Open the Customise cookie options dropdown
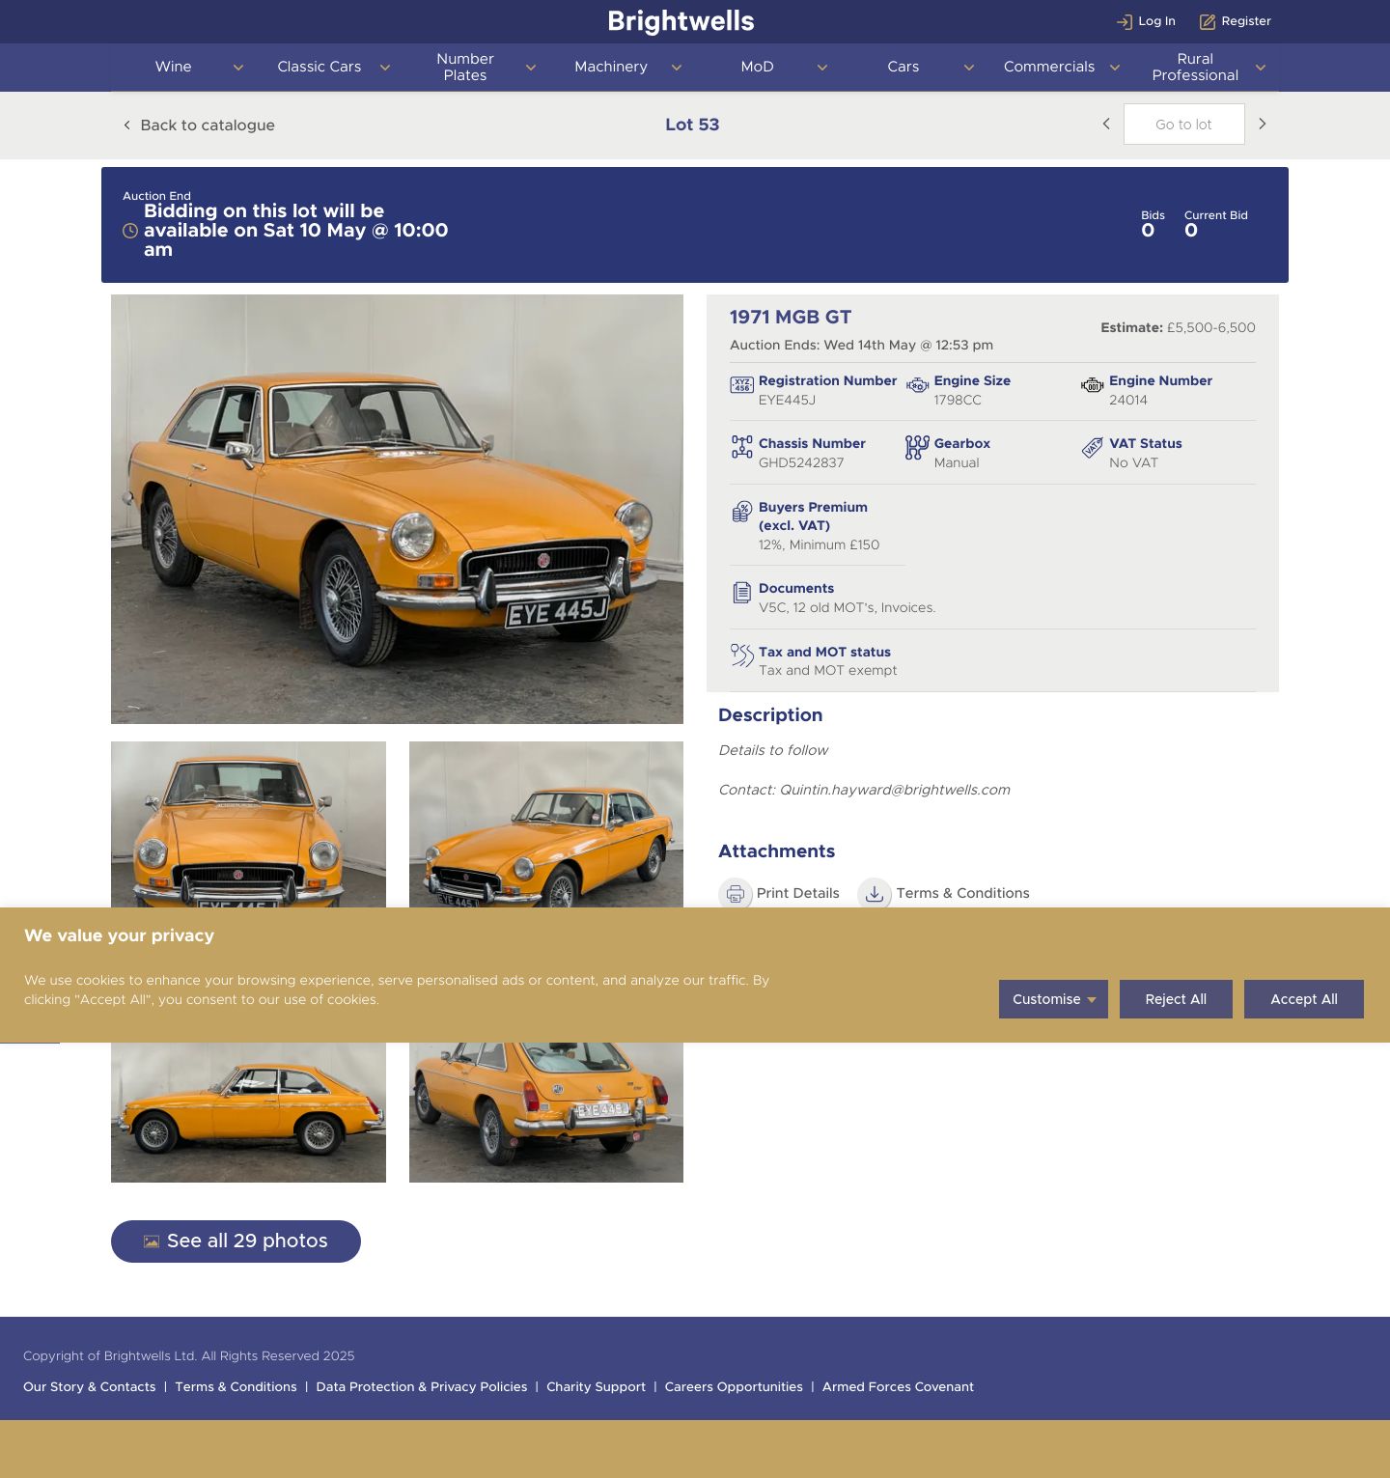The image size is (1390, 1478). coord(1053,999)
